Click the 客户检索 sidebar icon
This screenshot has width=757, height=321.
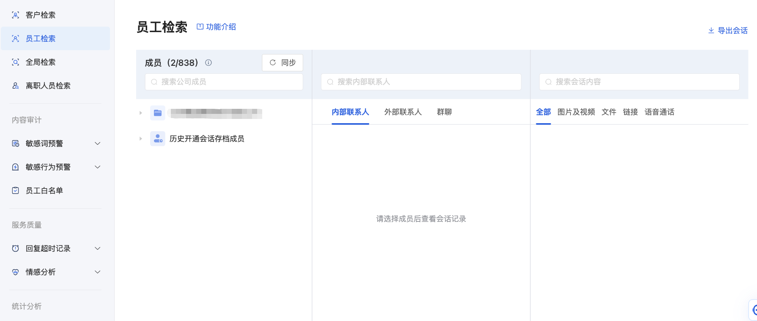[x=16, y=15]
